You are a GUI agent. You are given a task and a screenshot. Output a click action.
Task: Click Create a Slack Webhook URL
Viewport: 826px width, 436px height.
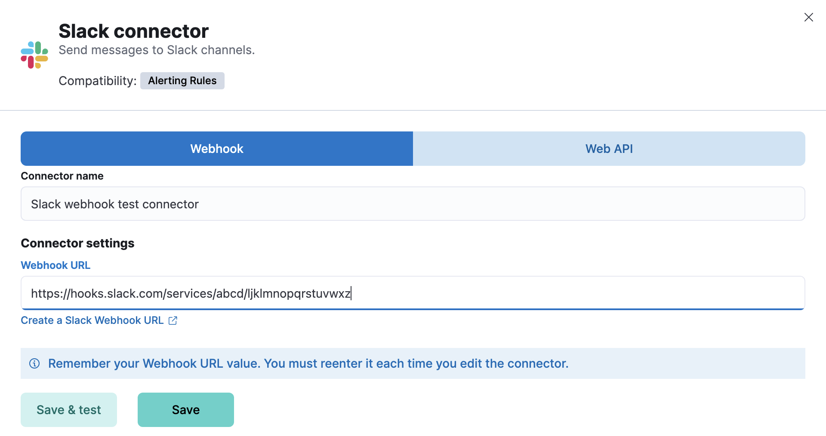[x=92, y=320]
